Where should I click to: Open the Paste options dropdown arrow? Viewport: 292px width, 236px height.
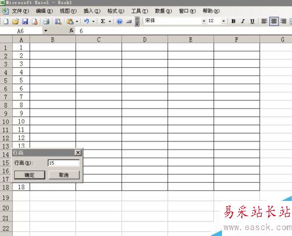point(77,21)
